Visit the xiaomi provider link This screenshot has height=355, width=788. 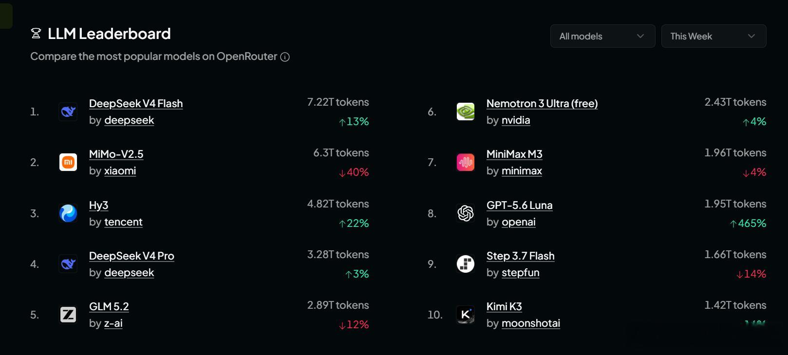(x=120, y=171)
